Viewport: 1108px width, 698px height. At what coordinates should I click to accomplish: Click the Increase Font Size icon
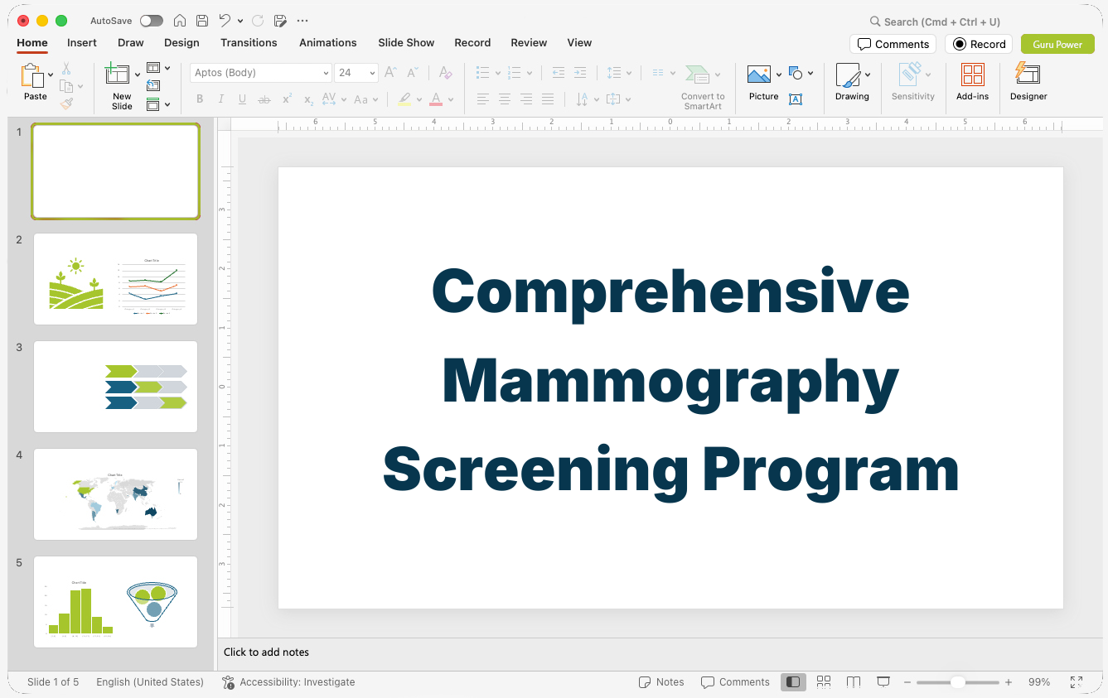click(391, 73)
